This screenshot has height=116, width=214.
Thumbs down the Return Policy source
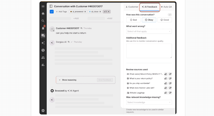pyautogui.click(x=170, y=74)
